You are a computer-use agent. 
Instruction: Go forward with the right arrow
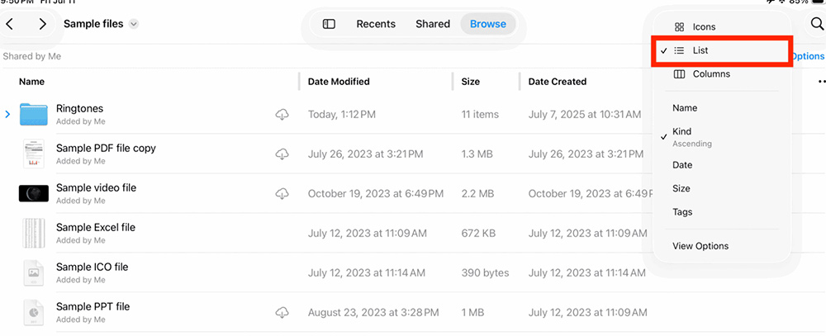[x=43, y=24]
